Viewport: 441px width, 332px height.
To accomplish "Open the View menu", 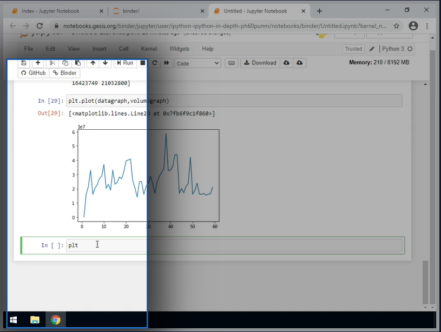I will tap(74, 49).
